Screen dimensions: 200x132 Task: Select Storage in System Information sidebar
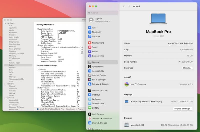click(12, 77)
